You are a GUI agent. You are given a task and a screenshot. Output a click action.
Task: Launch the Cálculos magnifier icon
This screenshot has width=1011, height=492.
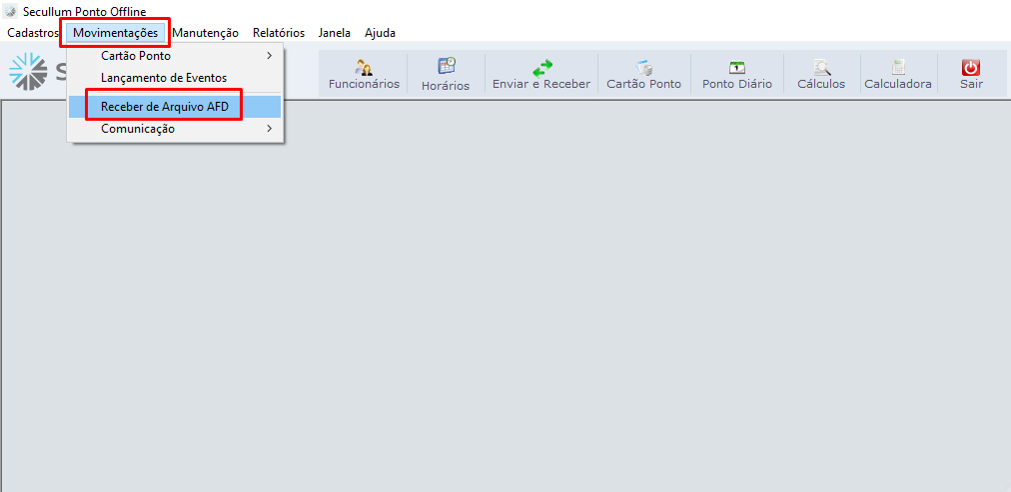821,68
